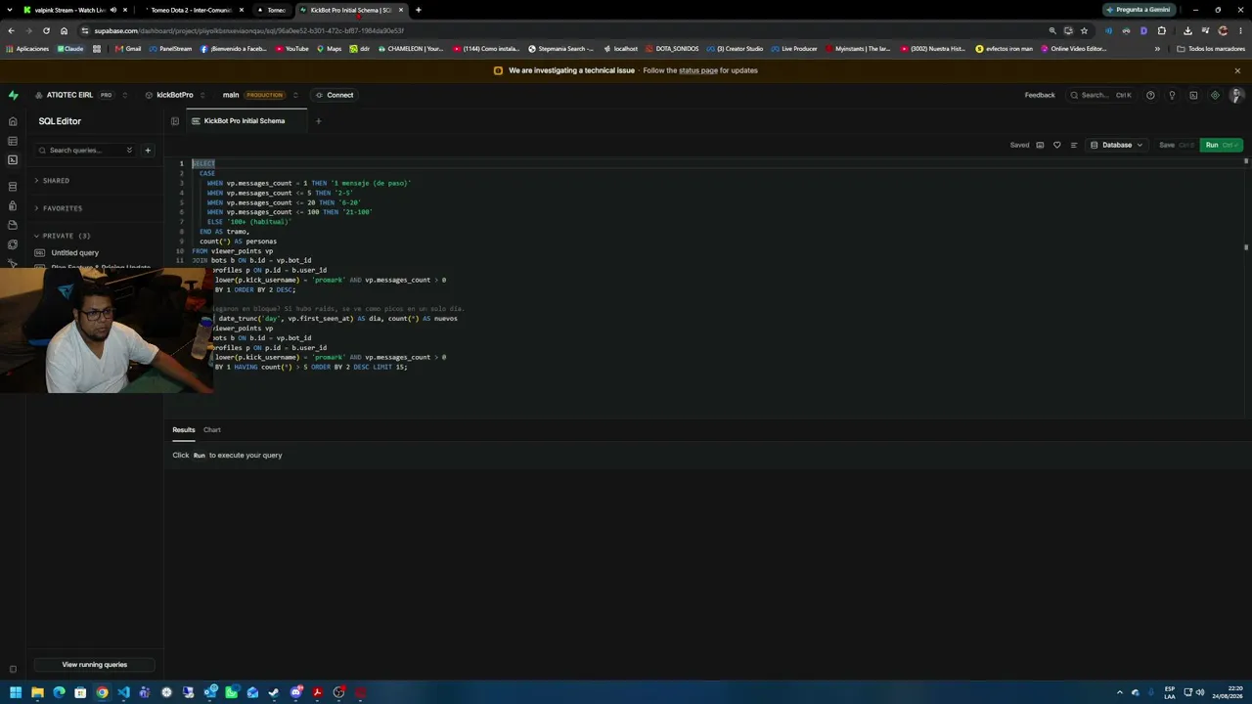
Task: Open the global Search box
Action: [x=1100, y=95]
